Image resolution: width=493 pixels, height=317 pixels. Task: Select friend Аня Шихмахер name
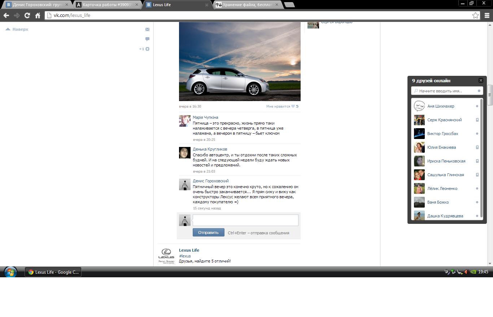(x=441, y=106)
